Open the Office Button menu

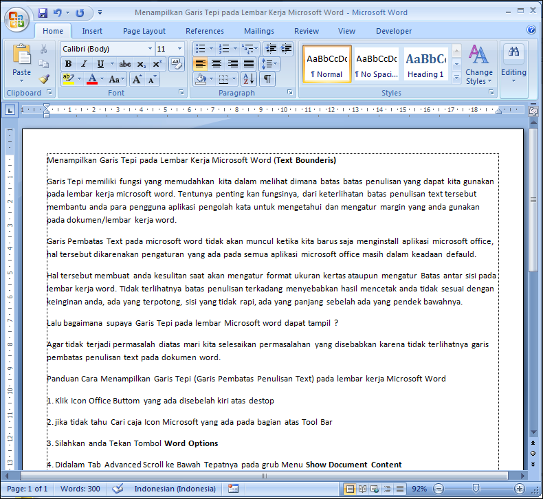pyautogui.click(x=16, y=19)
